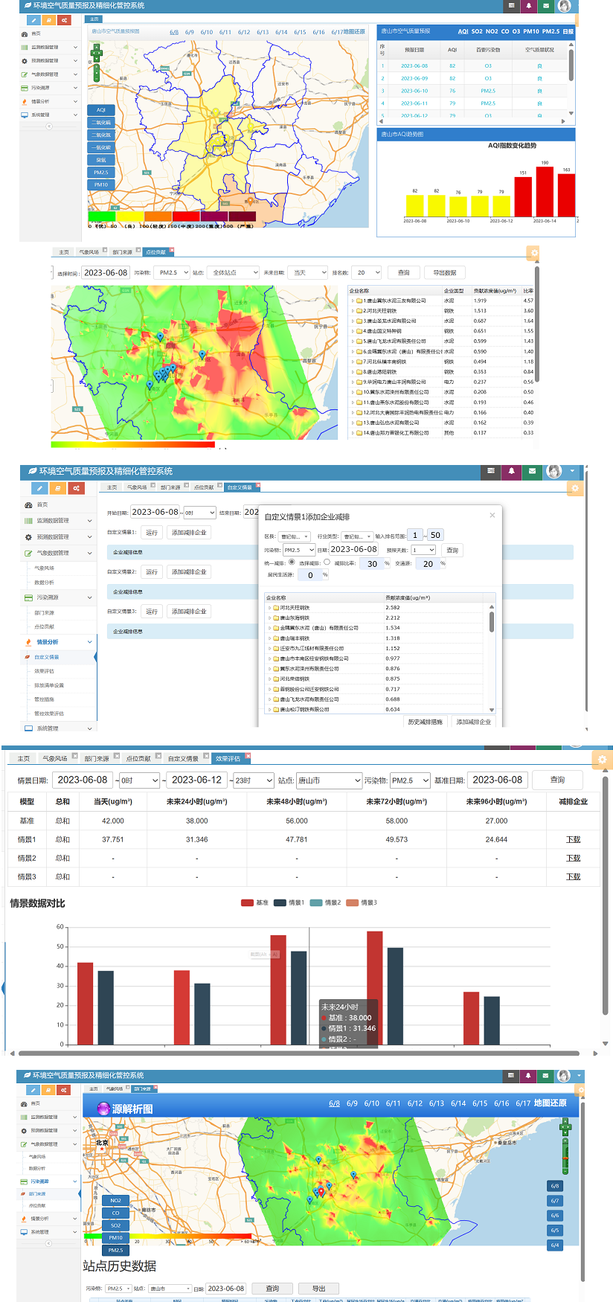Switch to the highlighted 效果评估 tab
Viewport: 613px width, 1302px height.
[x=228, y=759]
